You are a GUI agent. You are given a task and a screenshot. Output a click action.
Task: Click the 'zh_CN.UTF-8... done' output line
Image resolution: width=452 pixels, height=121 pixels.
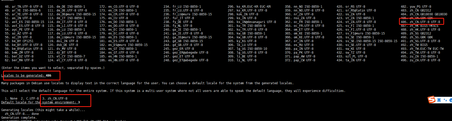22,114
